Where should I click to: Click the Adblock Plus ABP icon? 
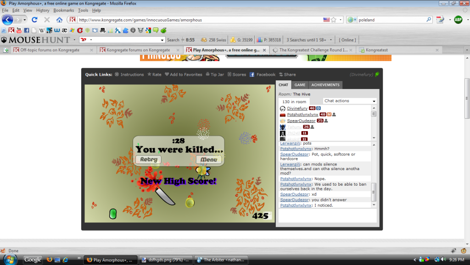[x=458, y=20]
